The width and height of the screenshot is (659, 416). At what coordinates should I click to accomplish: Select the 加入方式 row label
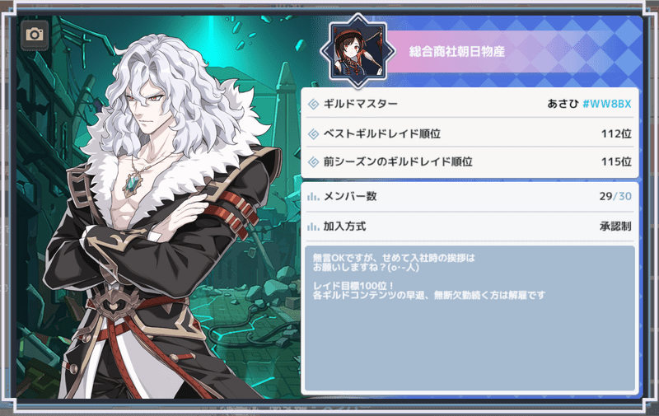coord(344,227)
